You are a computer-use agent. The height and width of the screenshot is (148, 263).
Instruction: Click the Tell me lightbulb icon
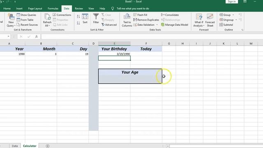112,8
